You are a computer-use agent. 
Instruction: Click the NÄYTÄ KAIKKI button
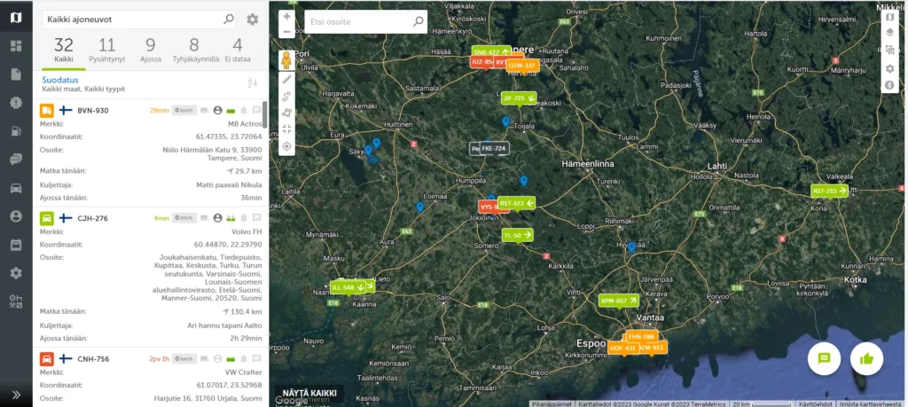click(309, 393)
